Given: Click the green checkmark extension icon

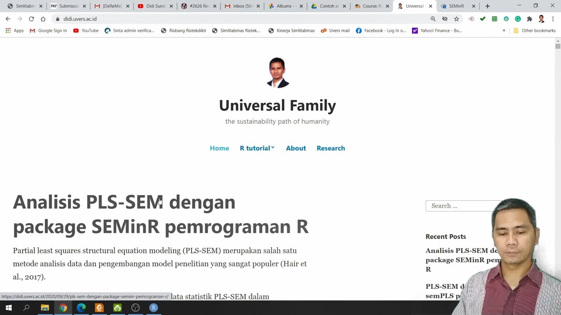Looking at the screenshot, I should 483,19.
